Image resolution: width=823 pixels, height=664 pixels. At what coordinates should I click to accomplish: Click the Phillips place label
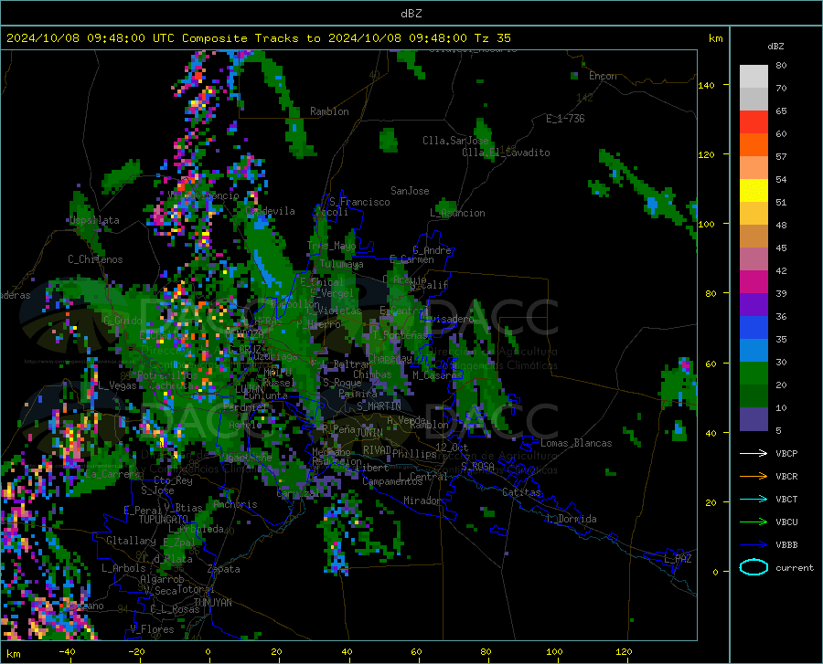(x=414, y=453)
